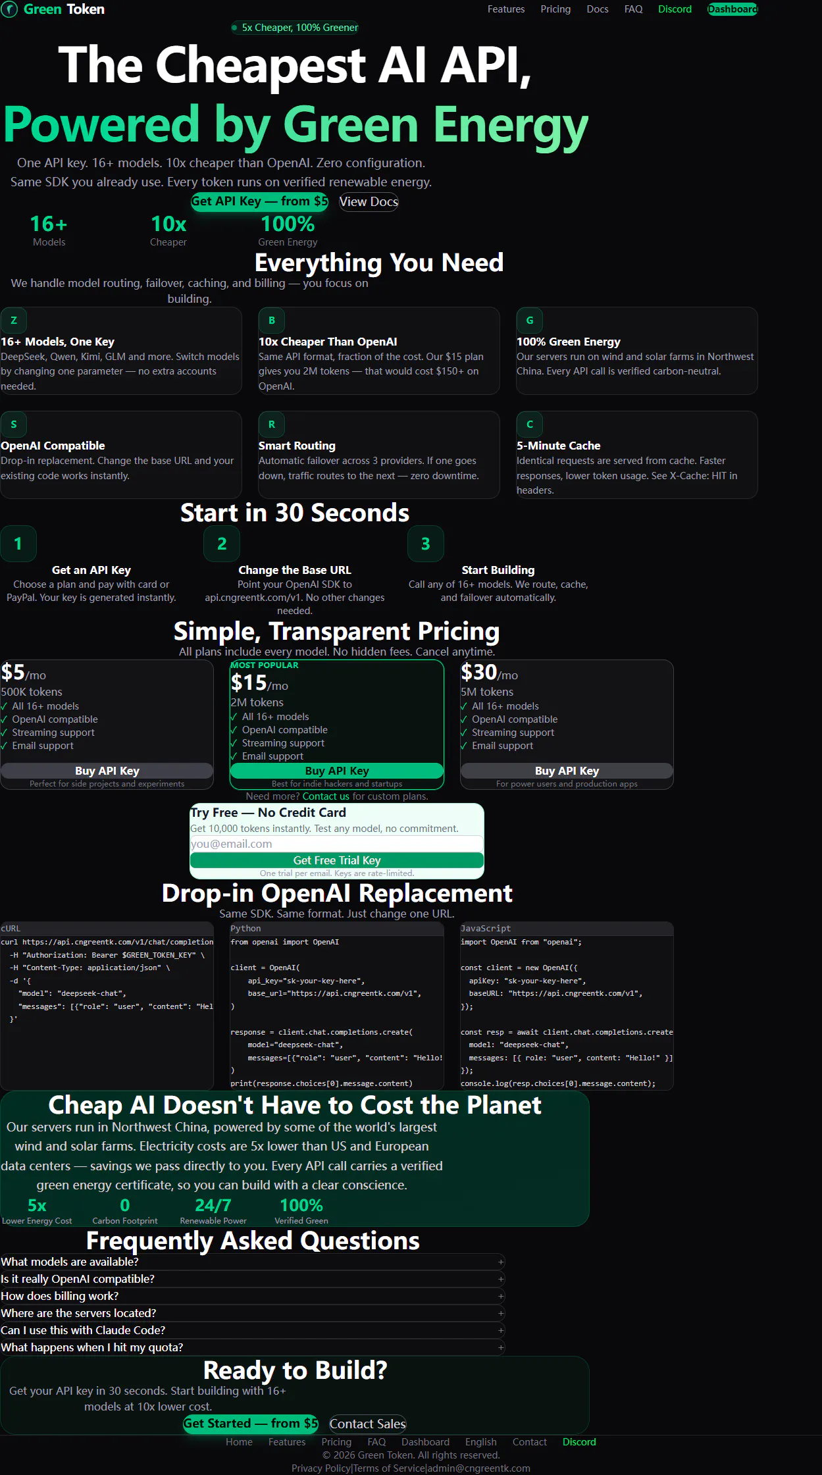Click the R icon on Smart Routing card

272,425
